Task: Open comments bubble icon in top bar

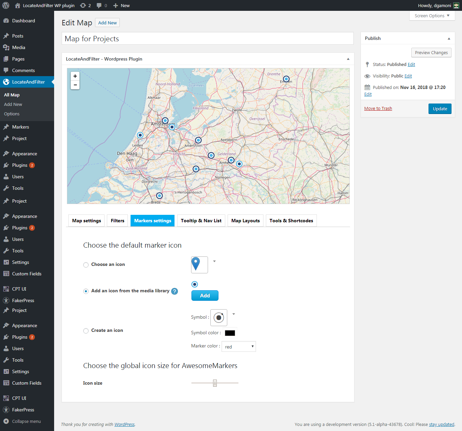Action: coord(99,5)
